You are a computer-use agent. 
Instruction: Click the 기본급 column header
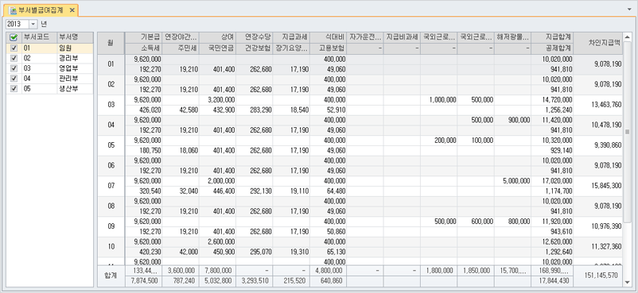coord(143,37)
